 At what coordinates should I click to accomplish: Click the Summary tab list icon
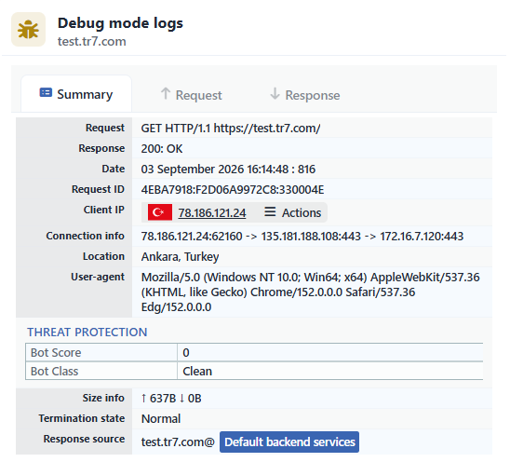46,93
